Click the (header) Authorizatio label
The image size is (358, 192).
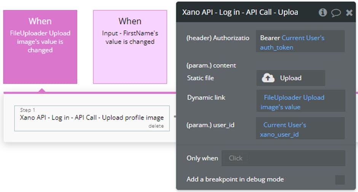(x=218, y=38)
